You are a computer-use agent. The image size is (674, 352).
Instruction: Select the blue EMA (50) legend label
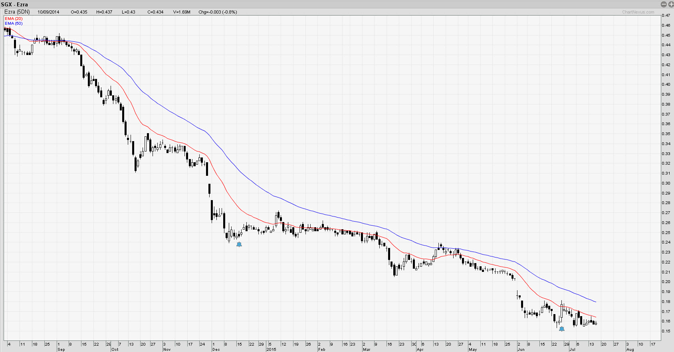click(14, 24)
